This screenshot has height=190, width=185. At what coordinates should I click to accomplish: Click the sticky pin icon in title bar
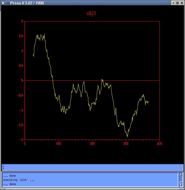(8, 3)
